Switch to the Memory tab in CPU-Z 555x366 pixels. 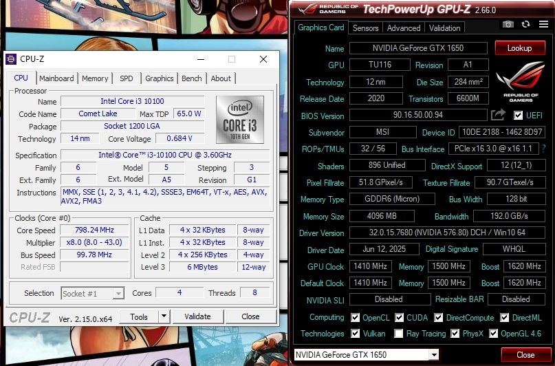click(x=95, y=78)
